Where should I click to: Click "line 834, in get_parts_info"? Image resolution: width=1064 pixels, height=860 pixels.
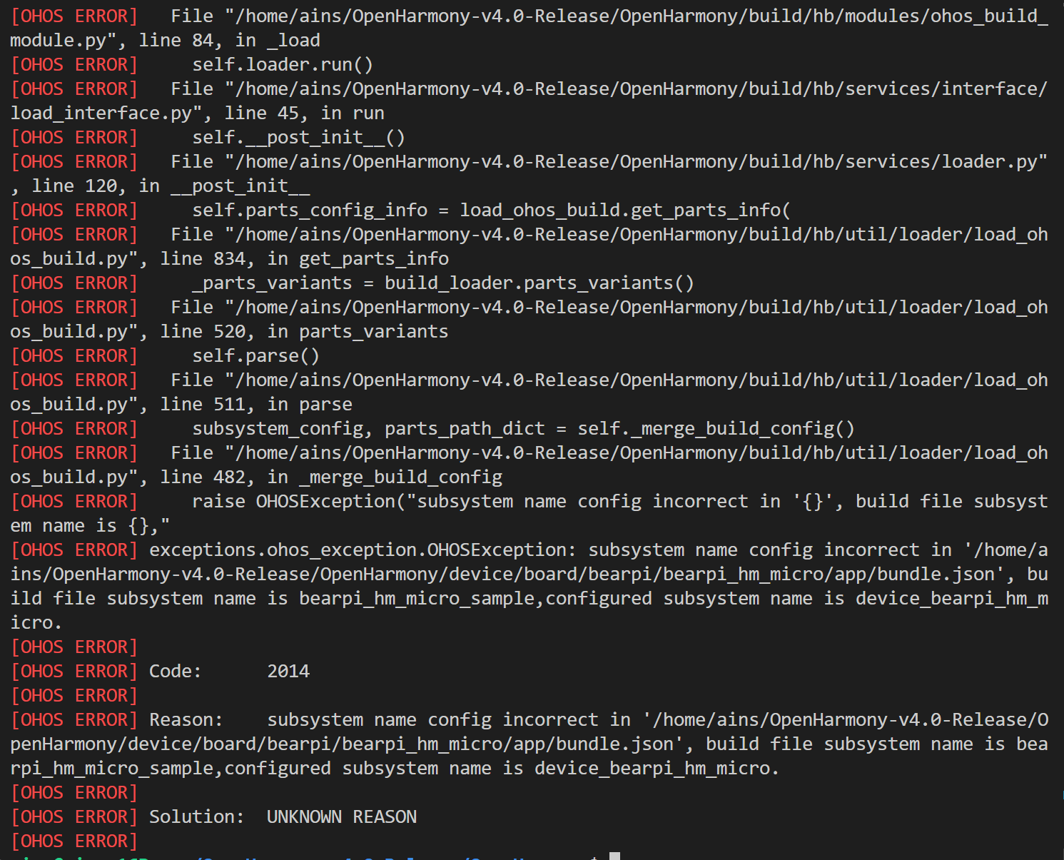pyautogui.click(x=305, y=259)
